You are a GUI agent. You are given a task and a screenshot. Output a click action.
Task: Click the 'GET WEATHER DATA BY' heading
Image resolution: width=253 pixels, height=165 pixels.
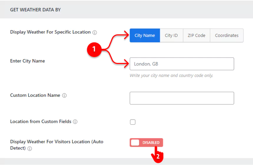click(35, 10)
